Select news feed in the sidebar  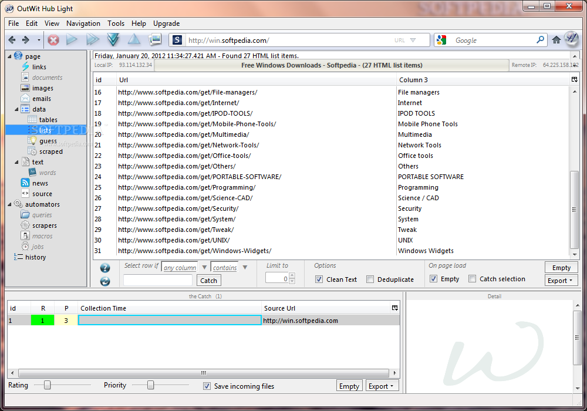coord(40,183)
